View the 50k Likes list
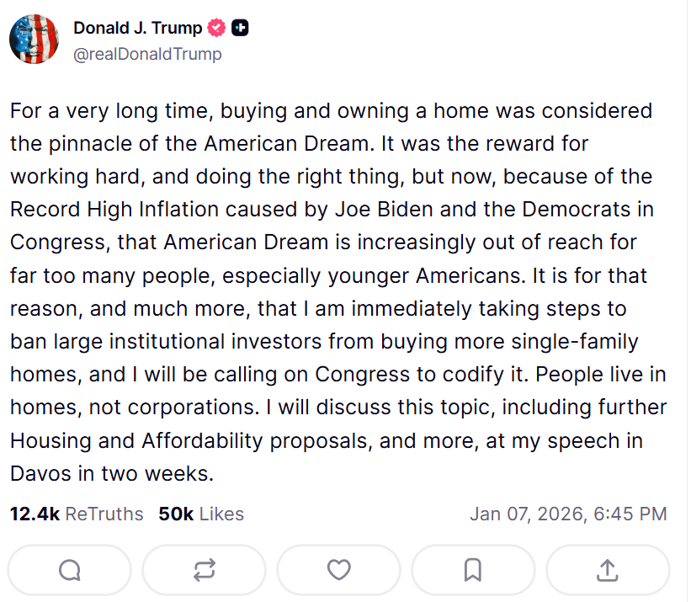 click(x=201, y=514)
